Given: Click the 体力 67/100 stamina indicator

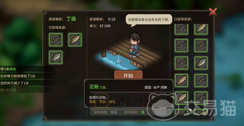Looking at the screenshot, I should pyautogui.click(x=100, y=26).
